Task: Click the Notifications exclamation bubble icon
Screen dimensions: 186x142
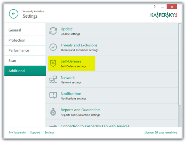Action: (53, 95)
